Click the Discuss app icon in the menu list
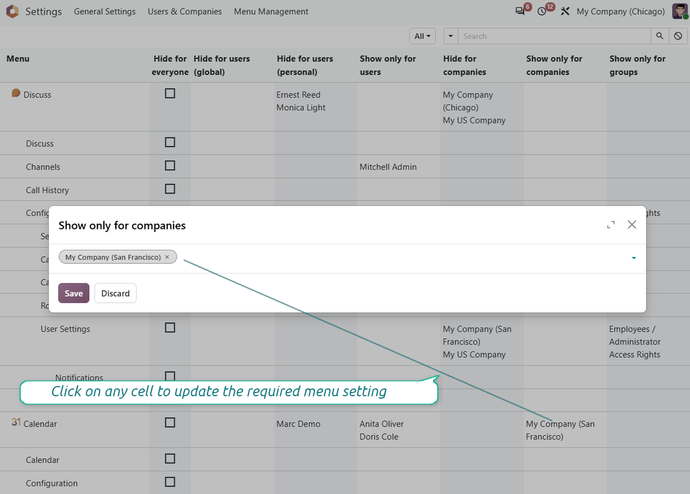Viewport: 690px width, 494px height. pyautogui.click(x=16, y=93)
